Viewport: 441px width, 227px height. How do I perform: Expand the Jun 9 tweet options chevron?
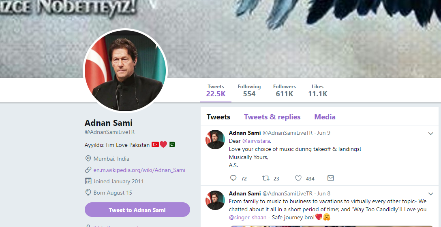coord(430,134)
